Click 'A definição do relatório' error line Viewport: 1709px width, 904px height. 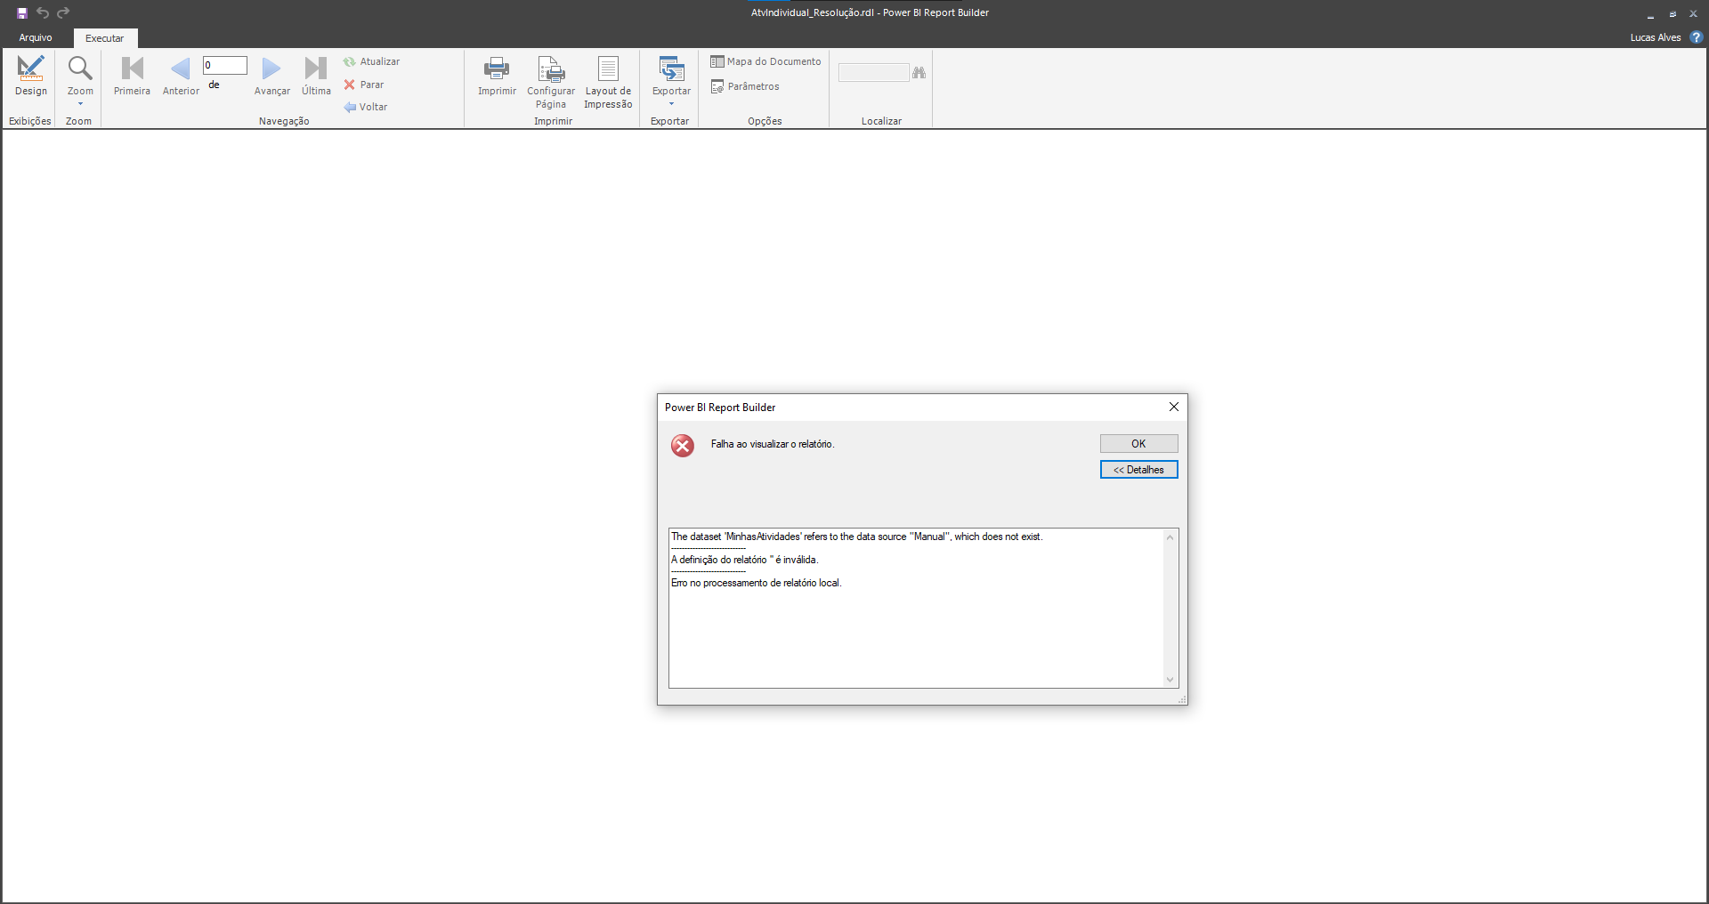tap(744, 560)
